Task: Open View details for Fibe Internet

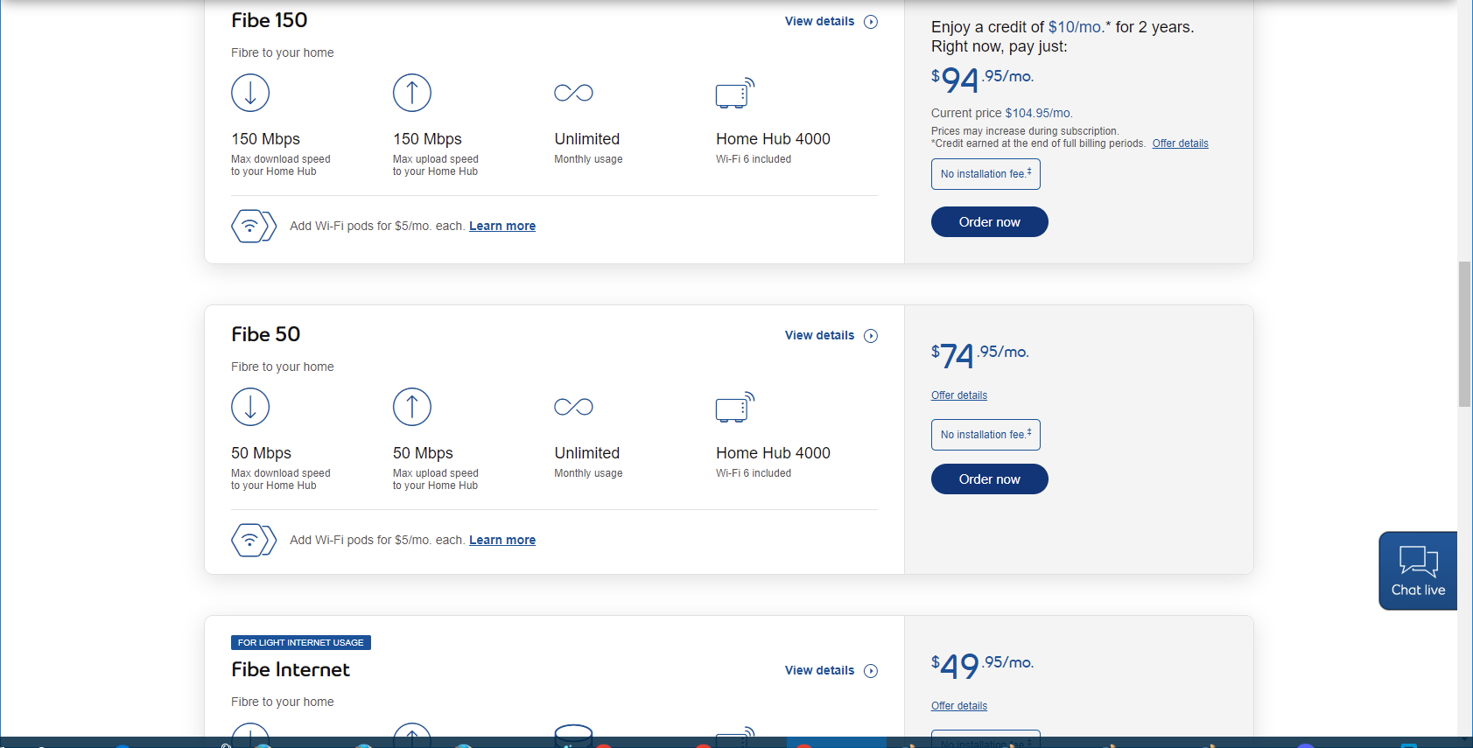Action: 831,671
